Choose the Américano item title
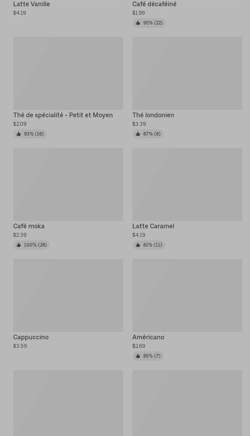 pos(148,337)
